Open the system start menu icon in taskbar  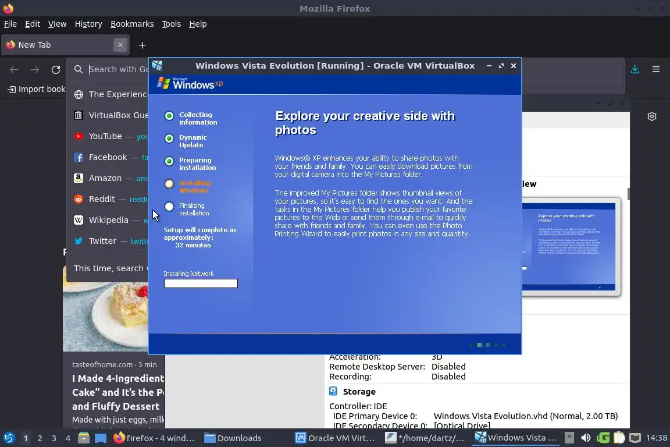tap(9, 438)
